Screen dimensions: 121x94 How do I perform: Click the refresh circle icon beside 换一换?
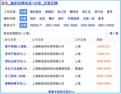point(106,34)
